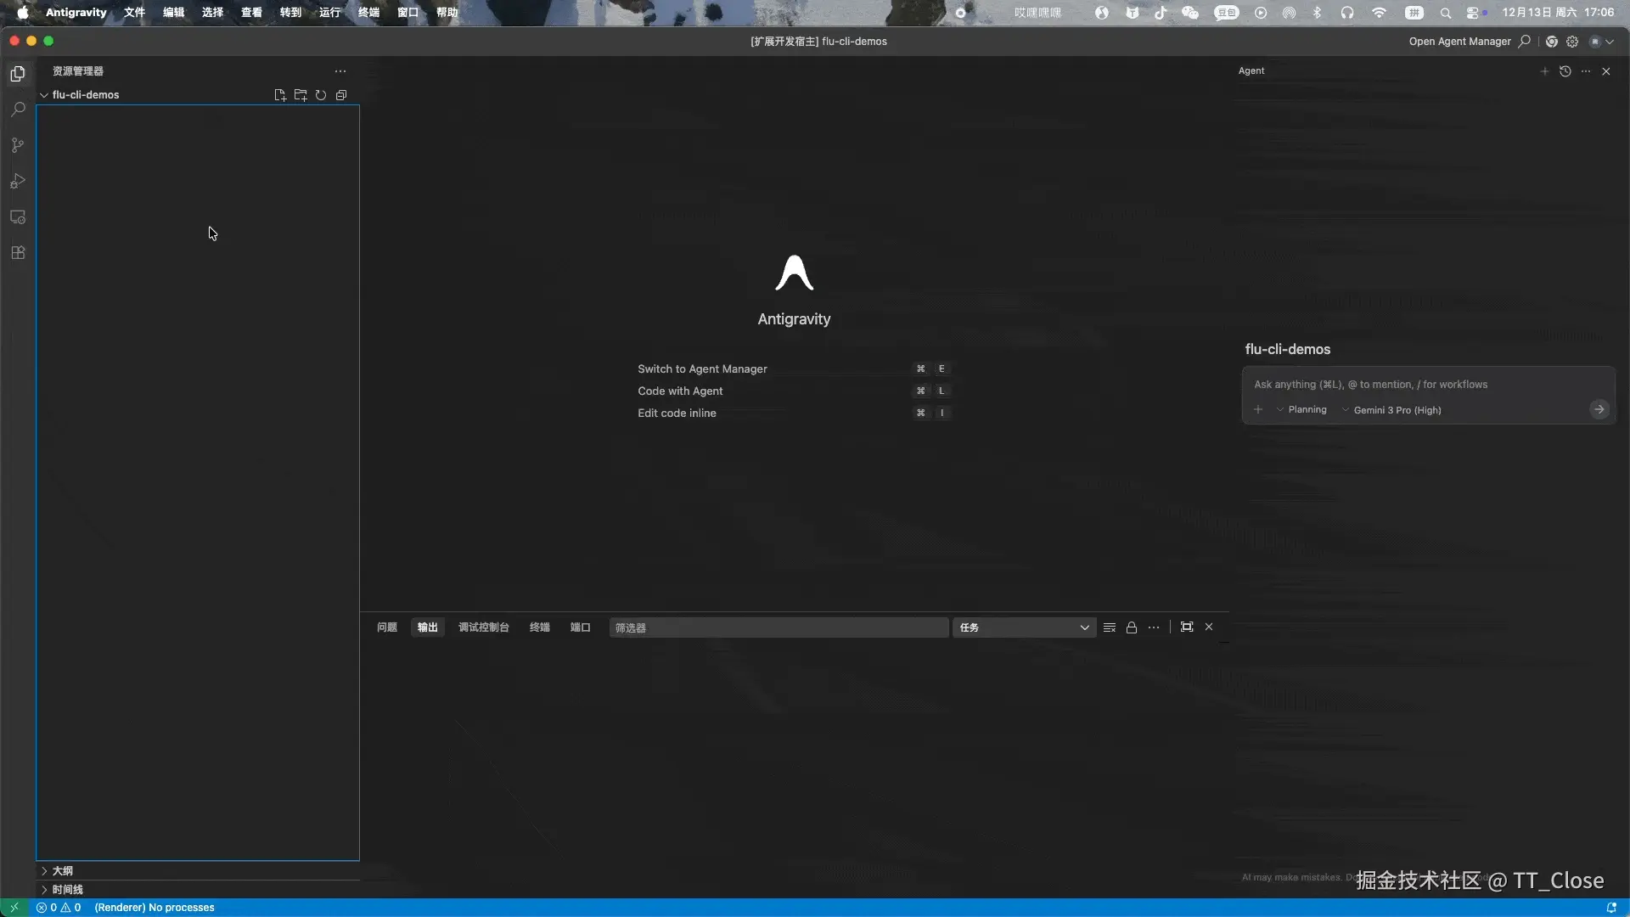Open the Wi-Fi menu in the menu bar
The image size is (1630, 917).
[x=1379, y=13]
